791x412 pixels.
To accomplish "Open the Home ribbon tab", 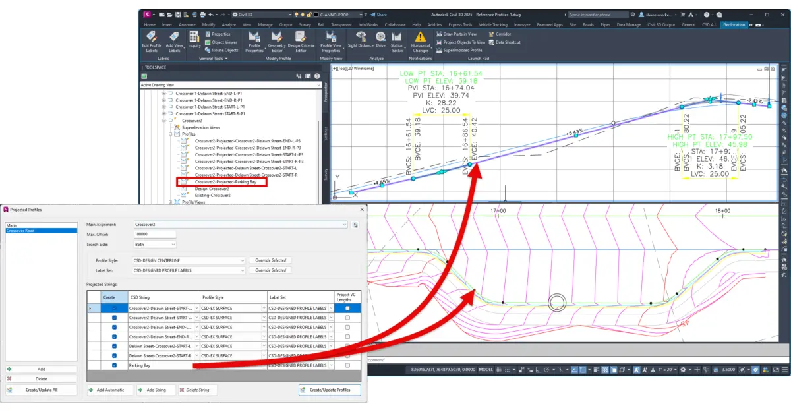I will pos(150,24).
